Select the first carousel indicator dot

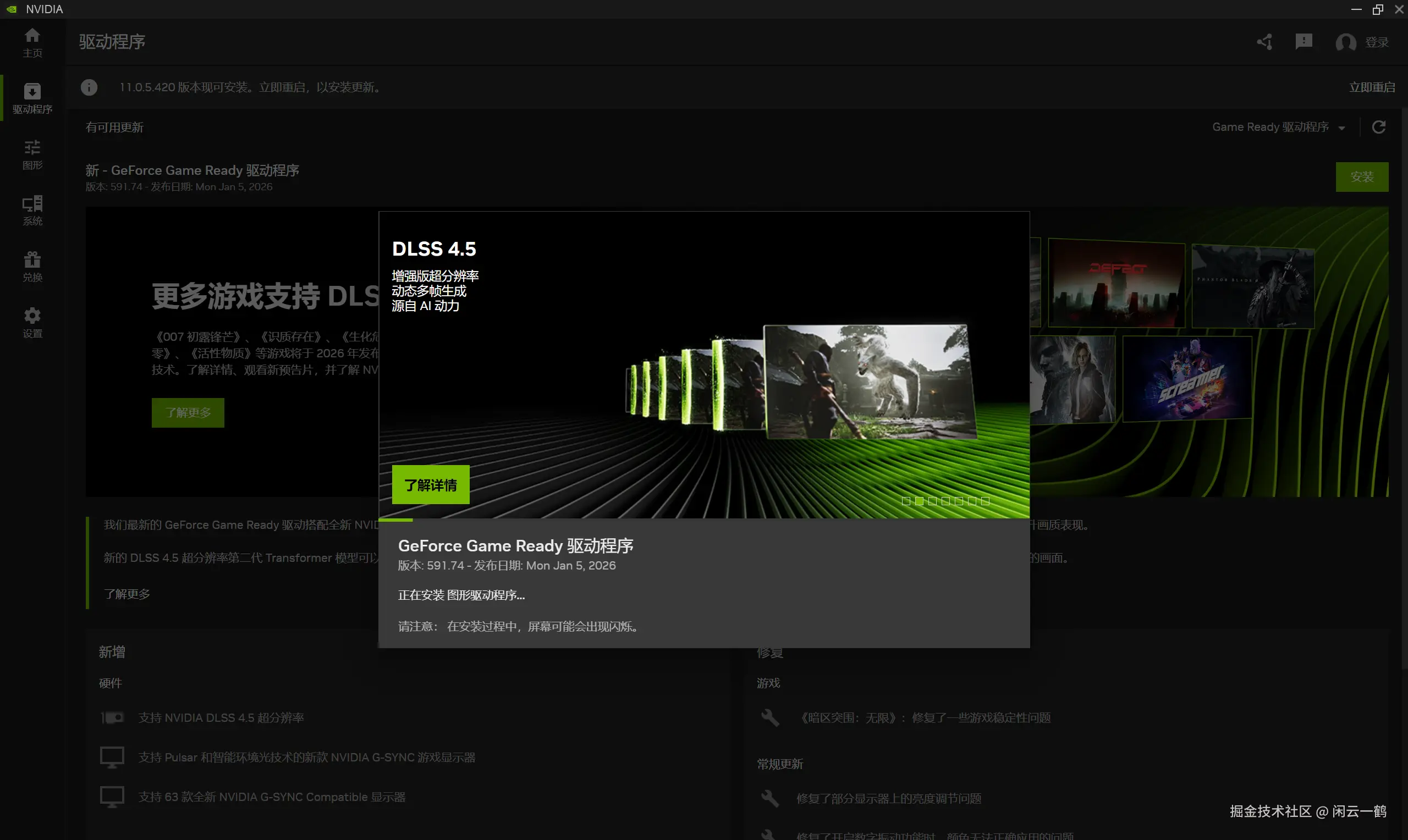[x=906, y=501]
